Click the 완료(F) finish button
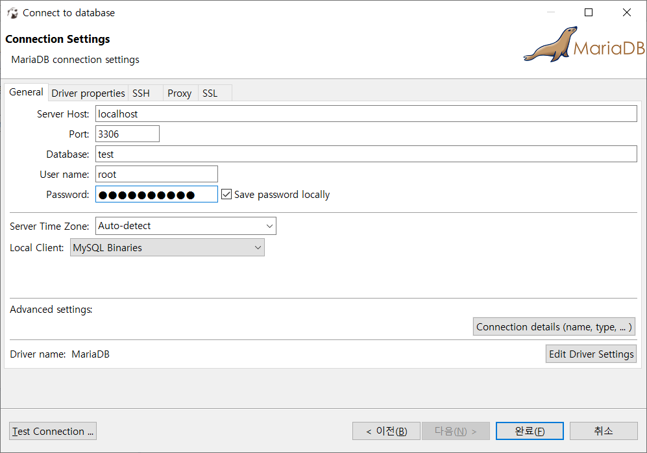647x453 pixels. point(530,431)
